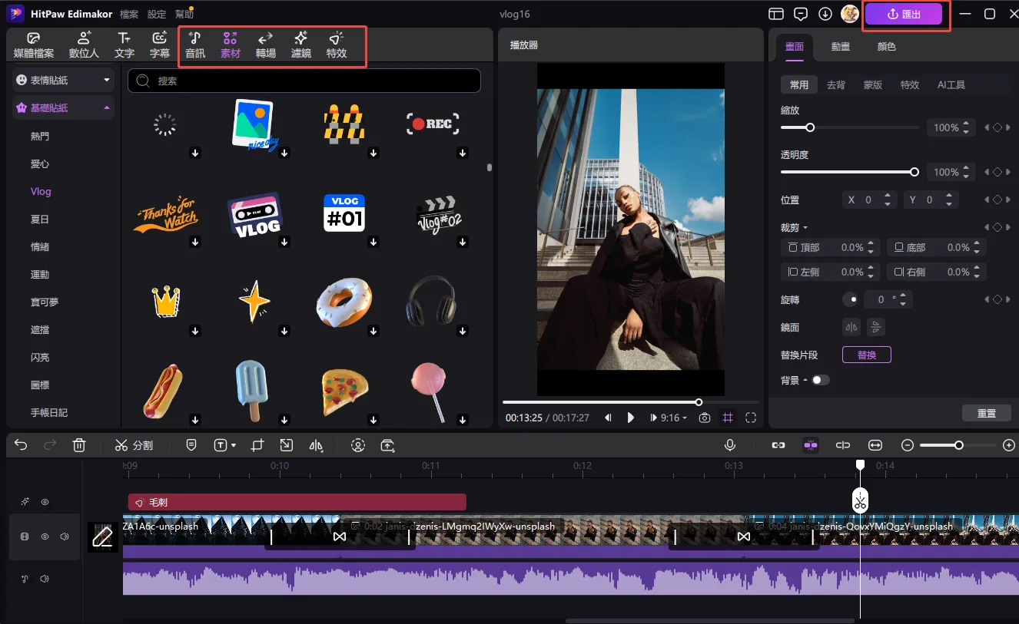1019x624 pixels.
Task: Mute the audio track speaker icon
Action: (x=45, y=579)
